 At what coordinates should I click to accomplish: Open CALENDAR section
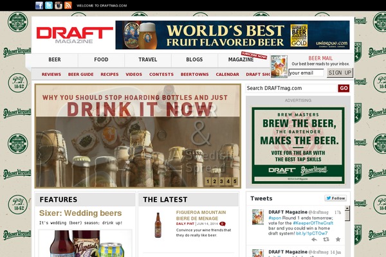tap(228, 75)
